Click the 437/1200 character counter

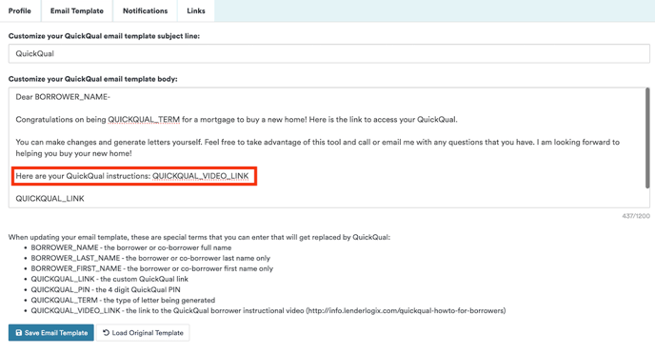click(x=636, y=216)
